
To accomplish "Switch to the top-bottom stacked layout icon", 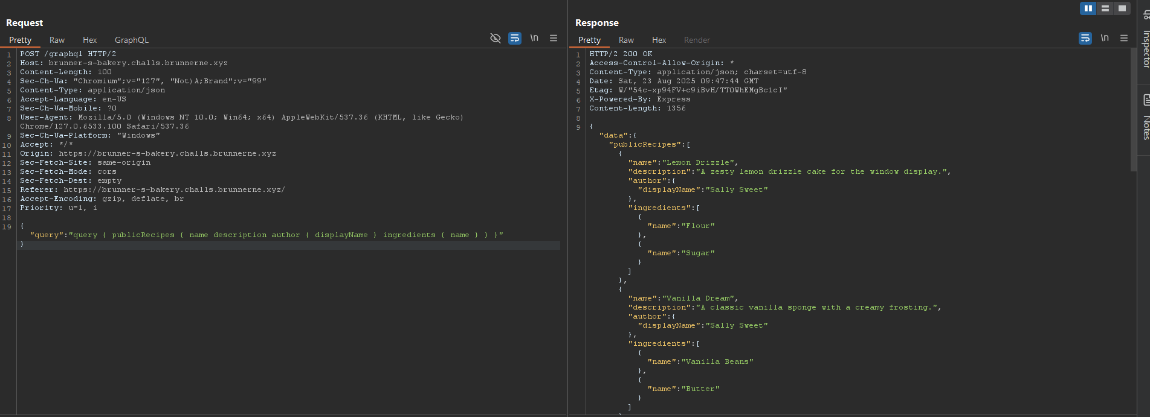I will [x=1105, y=8].
